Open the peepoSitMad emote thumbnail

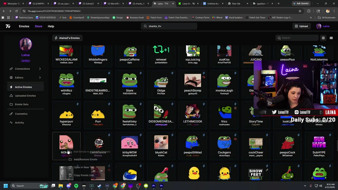click(193, 142)
